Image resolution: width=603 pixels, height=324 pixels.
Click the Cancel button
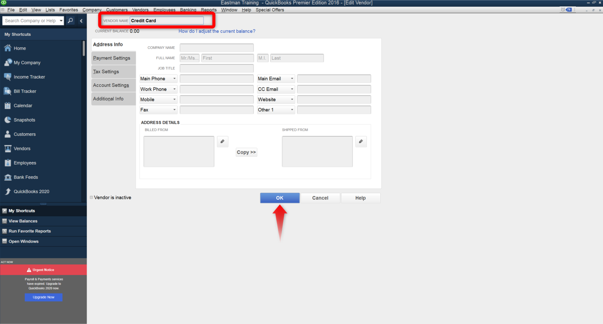tap(320, 198)
